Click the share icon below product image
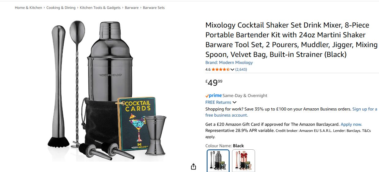Screen dimensions: 379x172 (193, 166)
